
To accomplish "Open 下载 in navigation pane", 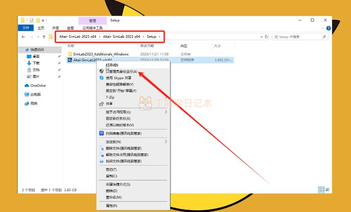I will [x=36, y=63].
